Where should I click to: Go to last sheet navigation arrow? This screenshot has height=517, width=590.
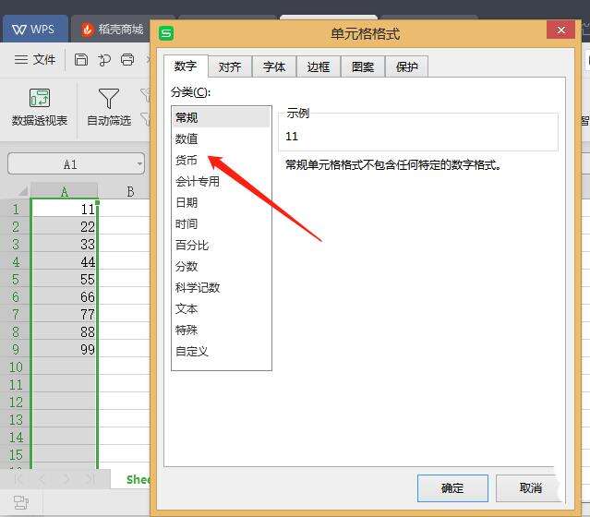(90, 478)
